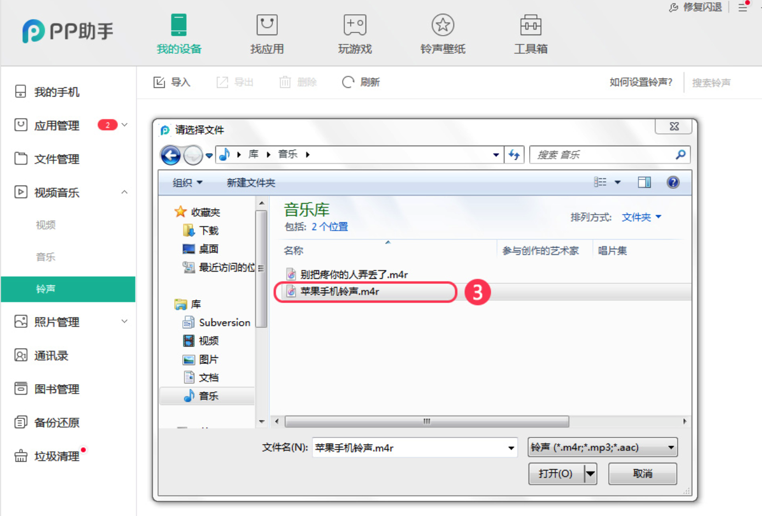Select file 苹果手机铃声.m4r
Viewport: 762px width, 516px height.
[x=333, y=291]
